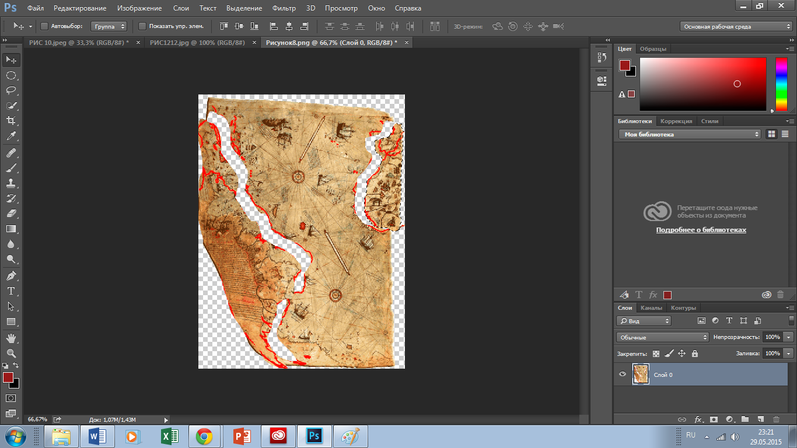
Task: Click the hue spectrum strip
Action: point(781,84)
